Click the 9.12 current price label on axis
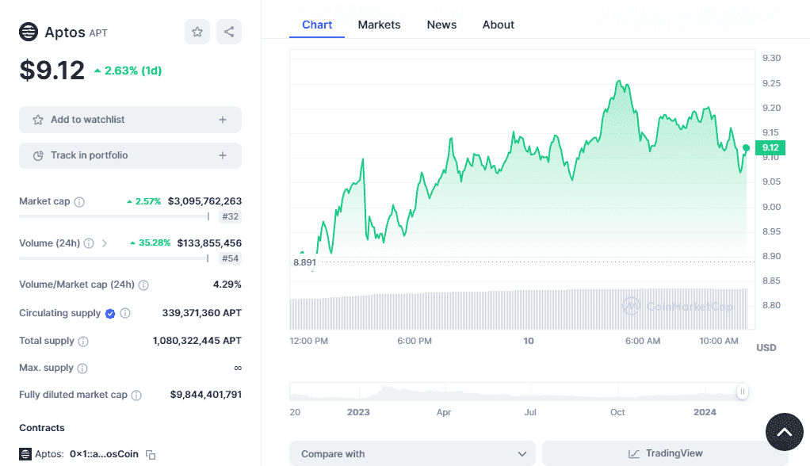Screen dimensions: 810x466 point(770,147)
